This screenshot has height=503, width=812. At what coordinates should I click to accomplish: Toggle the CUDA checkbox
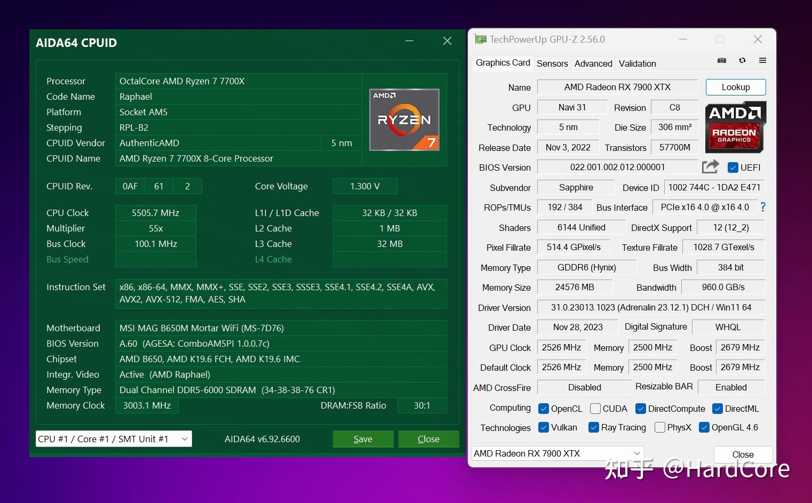(x=595, y=409)
